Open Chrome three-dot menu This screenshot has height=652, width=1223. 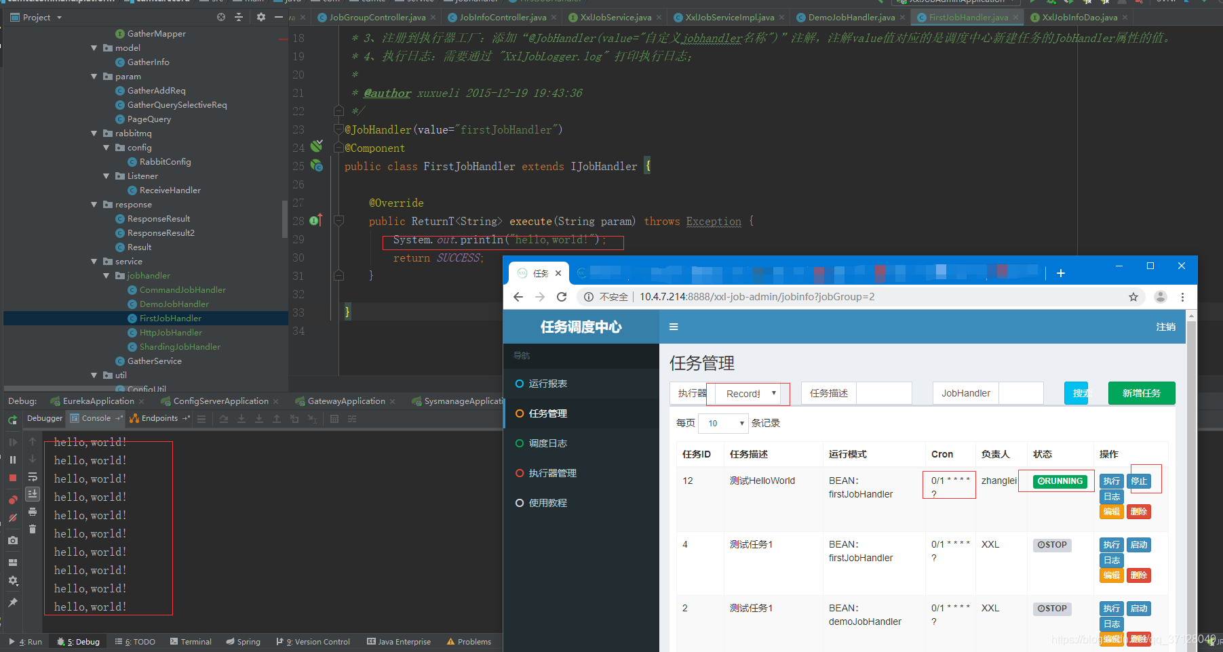(1182, 297)
